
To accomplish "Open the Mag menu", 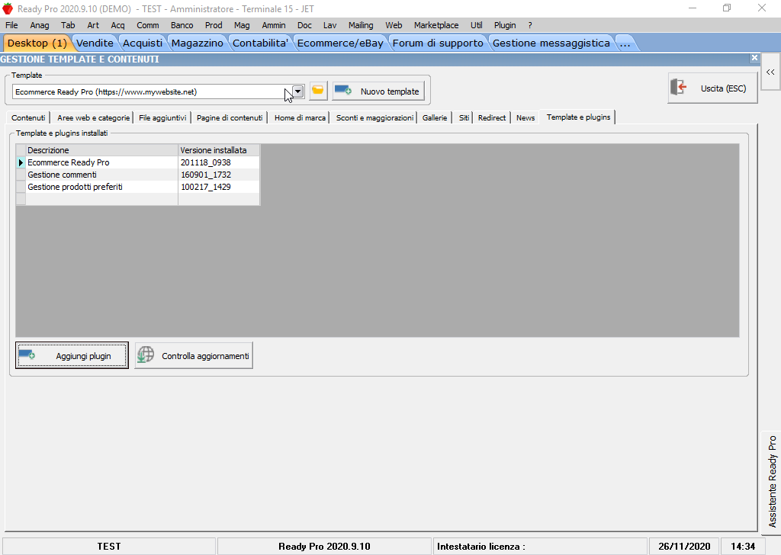I will click(242, 25).
